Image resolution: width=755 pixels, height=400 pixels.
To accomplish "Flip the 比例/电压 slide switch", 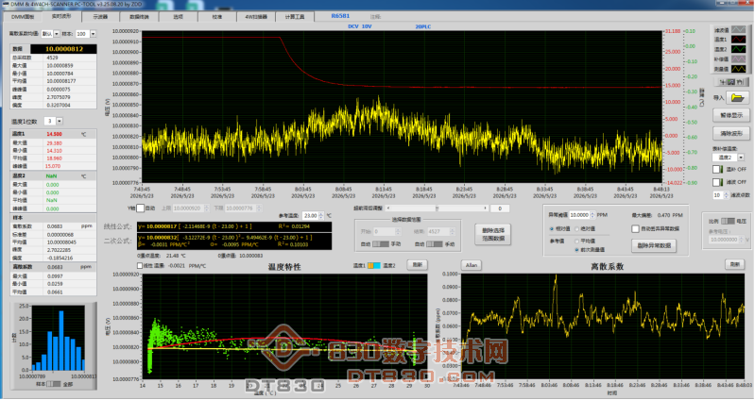I will [x=728, y=221].
